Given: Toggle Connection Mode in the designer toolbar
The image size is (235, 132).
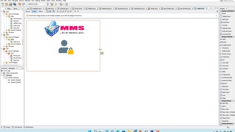Looking at the screenshot, I should point(50,11).
